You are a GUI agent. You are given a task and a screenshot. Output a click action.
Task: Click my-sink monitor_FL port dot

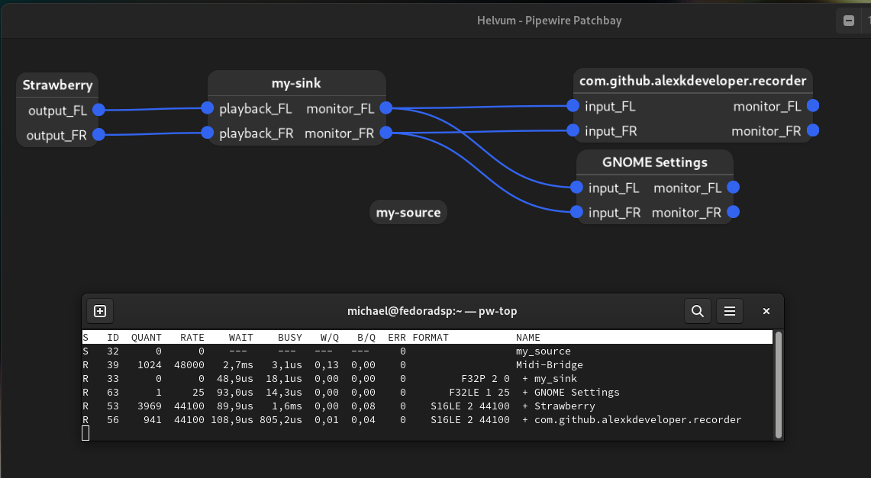coord(386,107)
